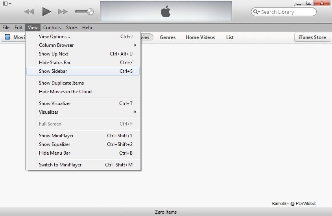Select Hide Movies in the Cloud

pyautogui.click(x=83, y=92)
